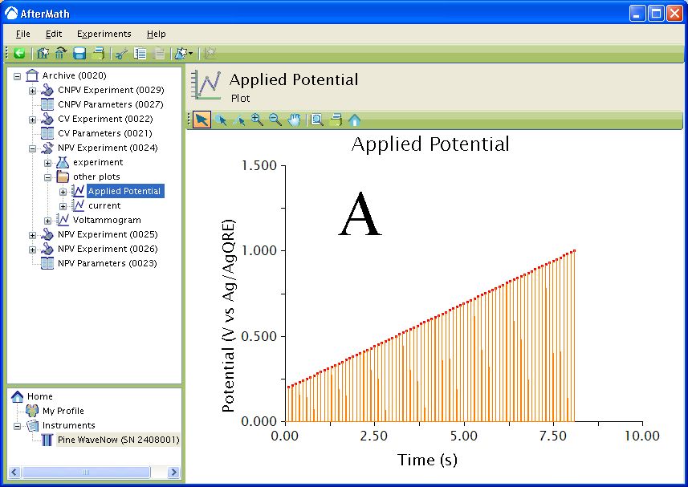Expand the NPV Experiment (0025) node
This screenshot has height=487, width=688.
(x=32, y=235)
